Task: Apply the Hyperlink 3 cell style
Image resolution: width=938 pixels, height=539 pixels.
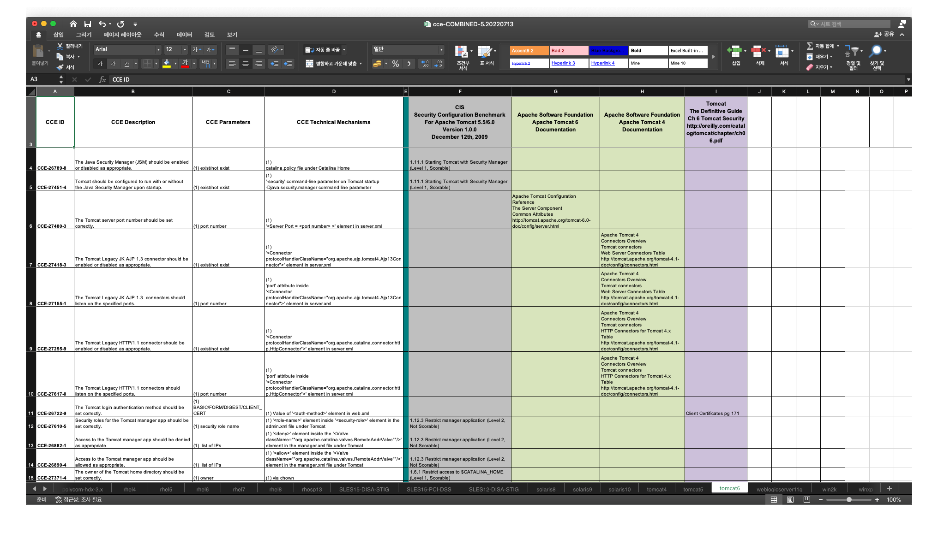Action: coord(569,63)
